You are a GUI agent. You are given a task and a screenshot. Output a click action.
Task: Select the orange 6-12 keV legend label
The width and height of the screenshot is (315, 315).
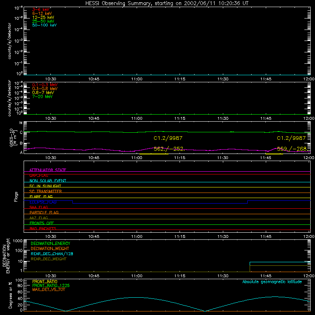(x=42, y=13)
